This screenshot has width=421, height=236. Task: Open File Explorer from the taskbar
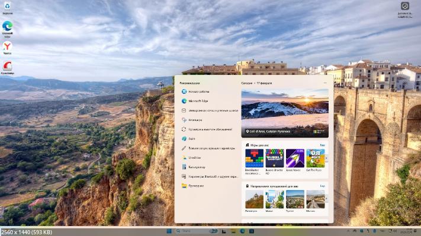coord(233,231)
